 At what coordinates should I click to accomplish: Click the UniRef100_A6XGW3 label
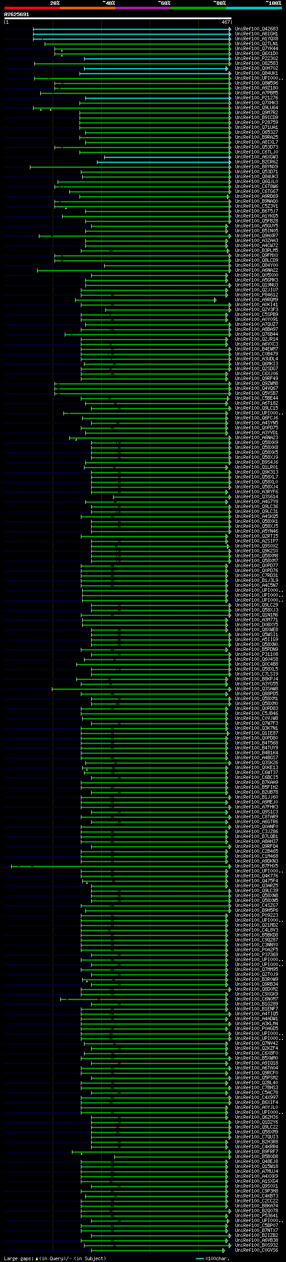(x=257, y=157)
